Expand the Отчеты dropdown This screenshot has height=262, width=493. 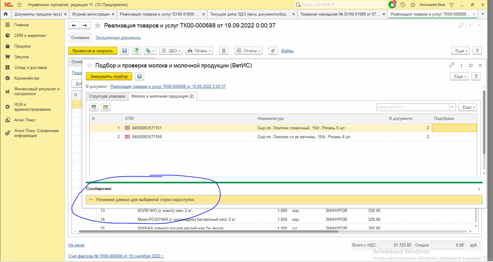coord(249,51)
